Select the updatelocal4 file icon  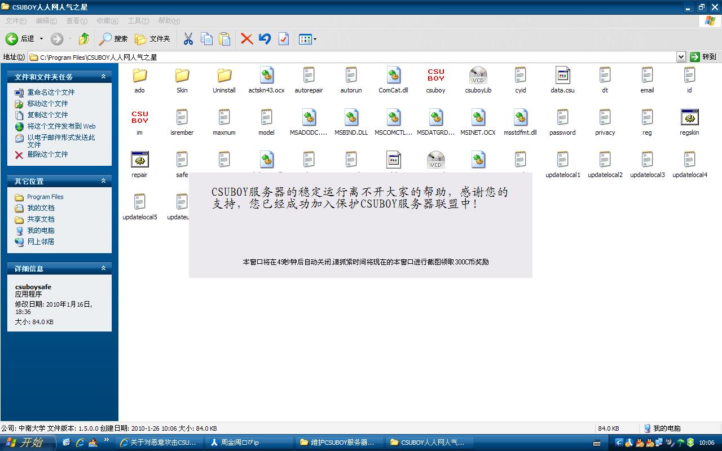(x=689, y=160)
